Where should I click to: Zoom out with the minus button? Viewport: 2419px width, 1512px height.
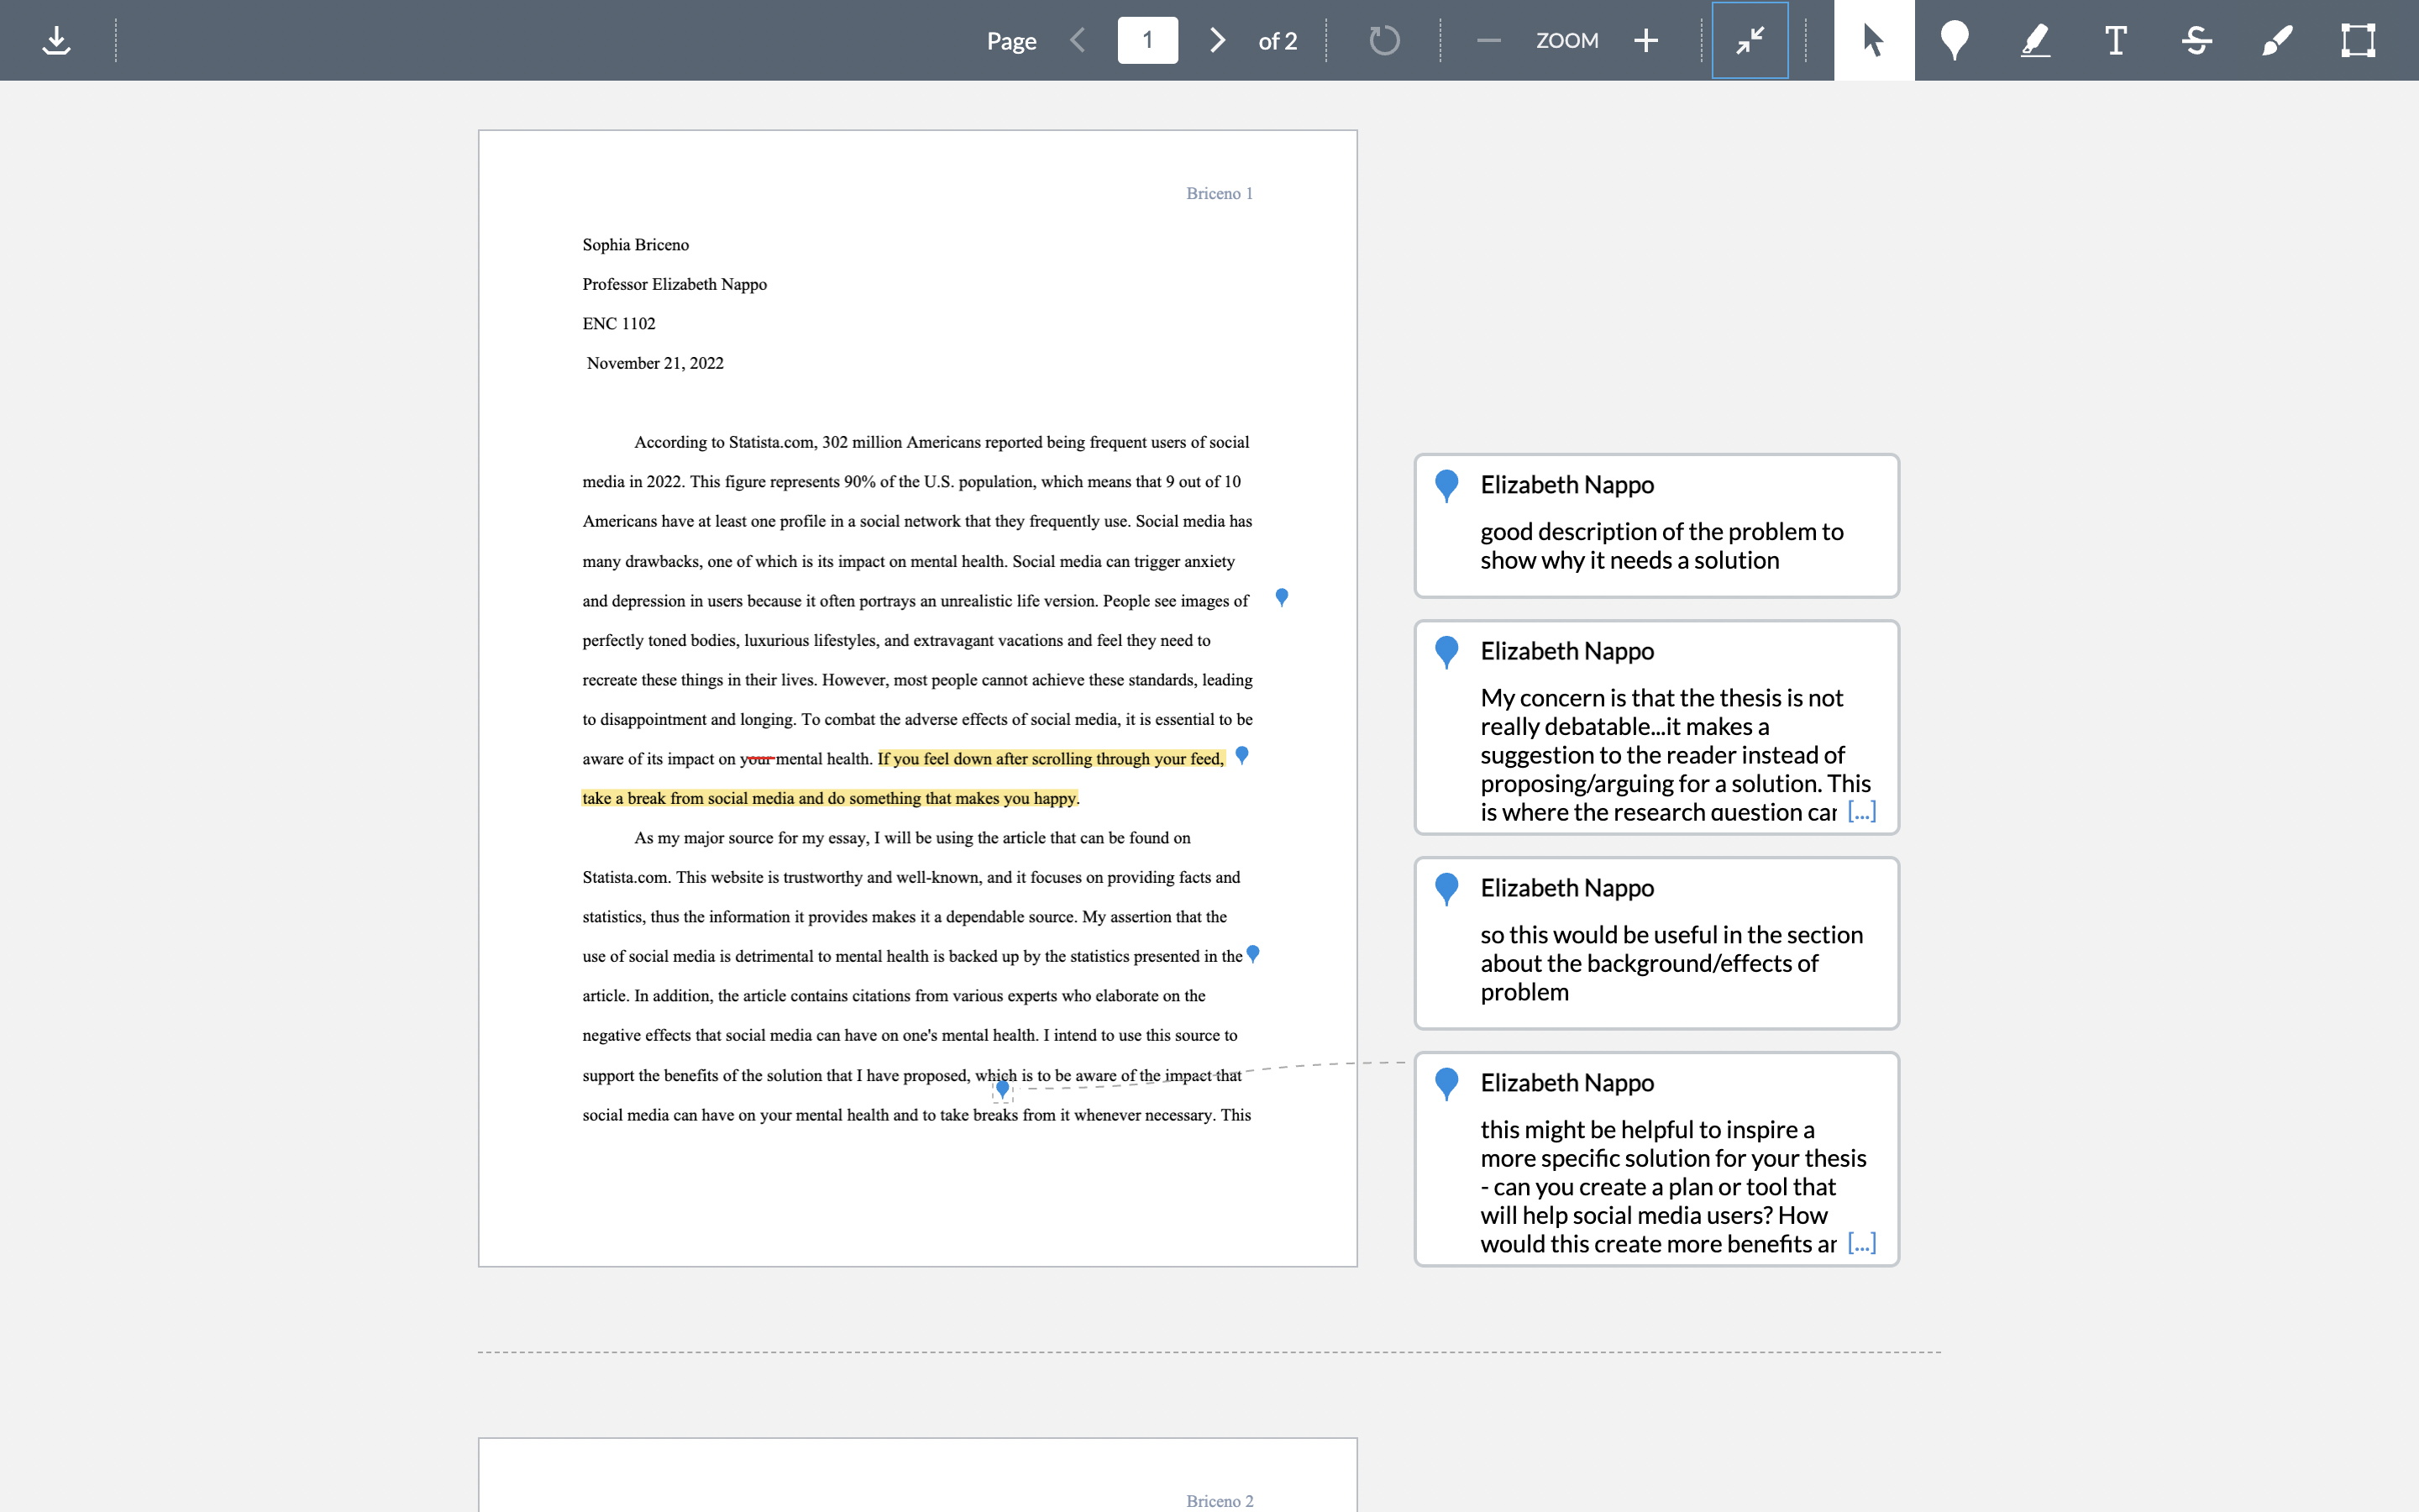1488,40
